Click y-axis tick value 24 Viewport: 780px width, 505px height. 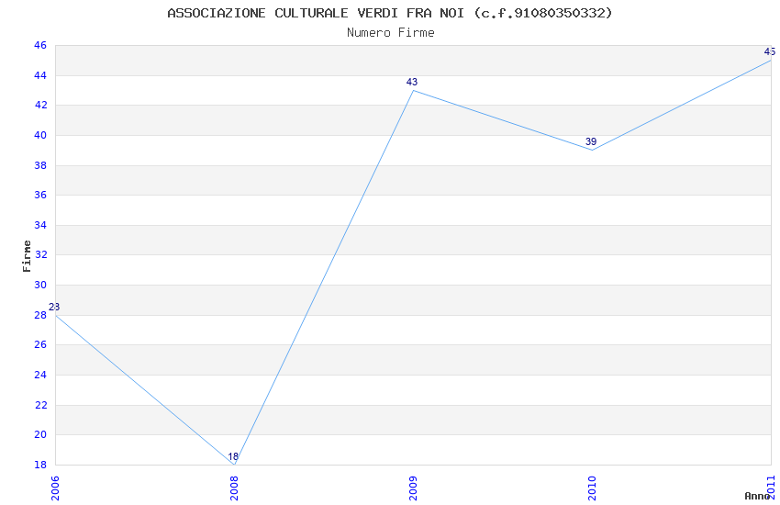(40, 376)
